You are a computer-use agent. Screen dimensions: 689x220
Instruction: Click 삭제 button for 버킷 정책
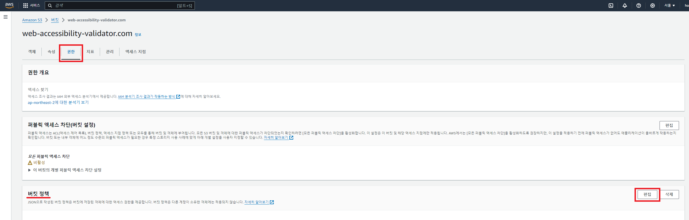[x=669, y=195]
